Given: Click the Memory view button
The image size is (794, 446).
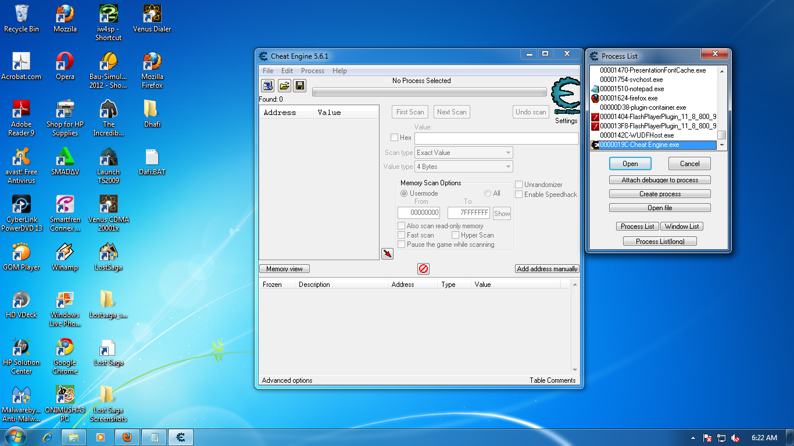Looking at the screenshot, I should click(x=284, y=269).
